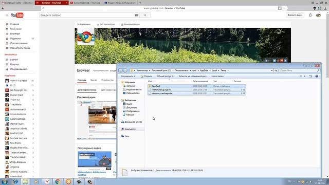Open the on-screen keyboard icon in search box
Screen dimensions: 329x185
click(136, 15)
